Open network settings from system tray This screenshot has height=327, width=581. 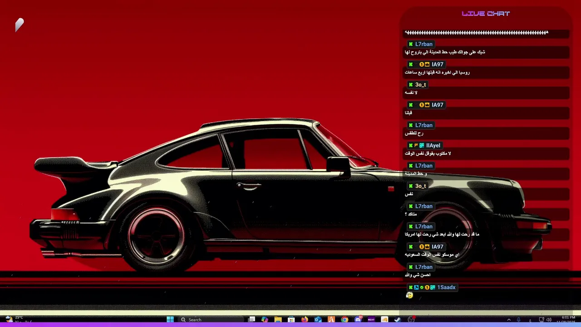(542, 320)
